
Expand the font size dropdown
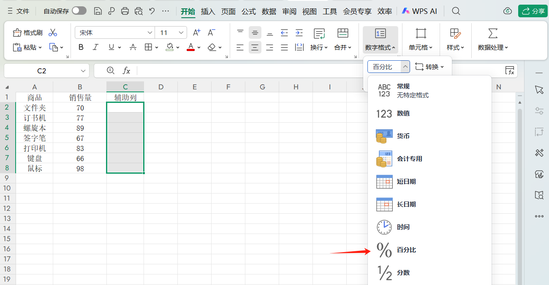tap(182, 33)
